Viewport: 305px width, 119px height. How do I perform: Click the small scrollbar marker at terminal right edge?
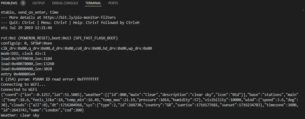[x=304, y=9]
